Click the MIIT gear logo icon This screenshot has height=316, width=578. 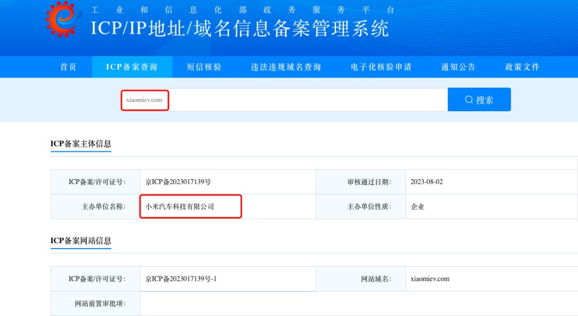coord(63,19)
